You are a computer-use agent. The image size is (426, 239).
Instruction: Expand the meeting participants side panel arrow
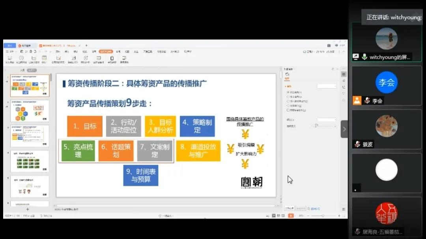[x=344, y=129]
